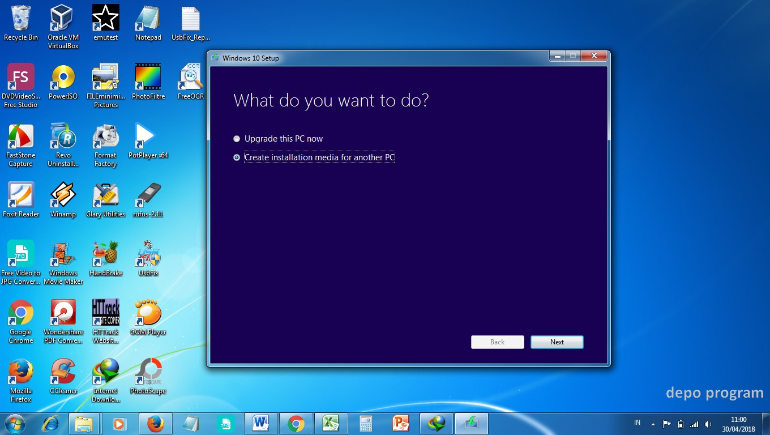Open the volume speaker tray icon
770x435 pixels.
pyautogui.click(x=708, y=424)
